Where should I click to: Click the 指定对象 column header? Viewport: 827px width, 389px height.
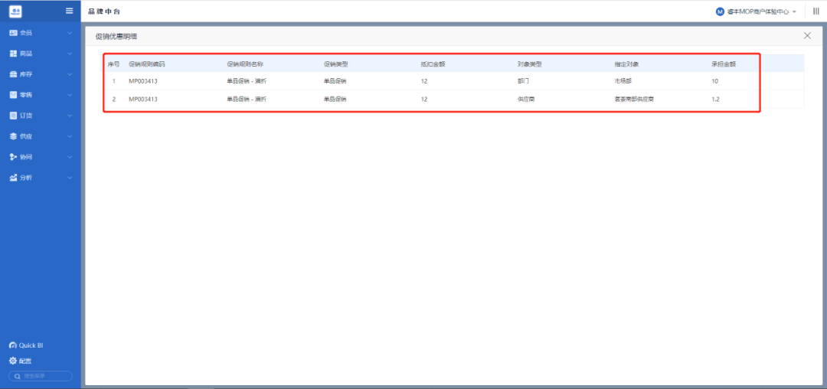click(x=626, y=64)
